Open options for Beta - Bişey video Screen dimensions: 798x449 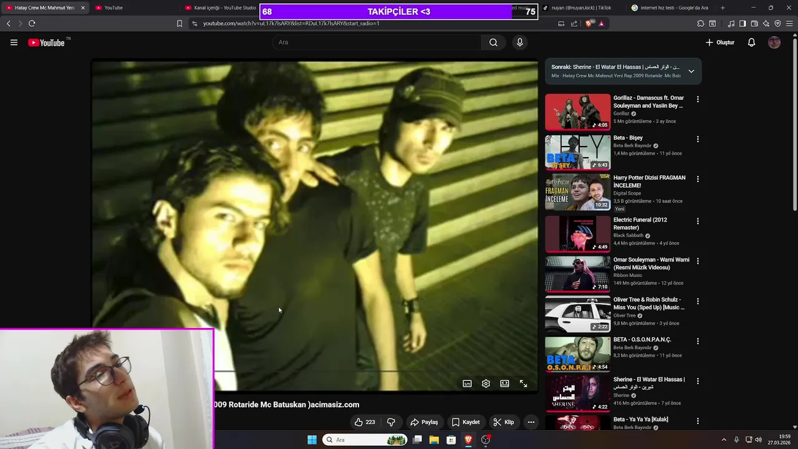pyautogui.click(x=698, y=139)
